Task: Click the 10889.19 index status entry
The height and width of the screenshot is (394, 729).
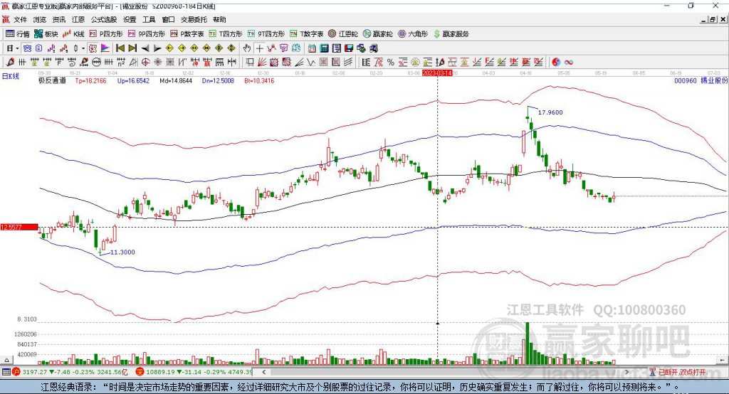Action: tap(194, 372)
